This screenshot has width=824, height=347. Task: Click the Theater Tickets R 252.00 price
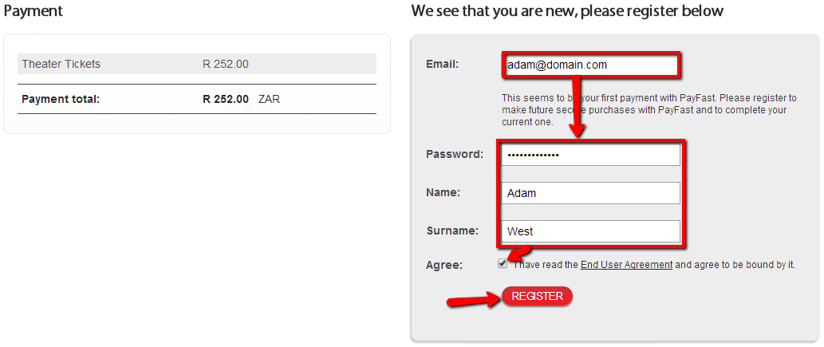[x=226, y=64]
